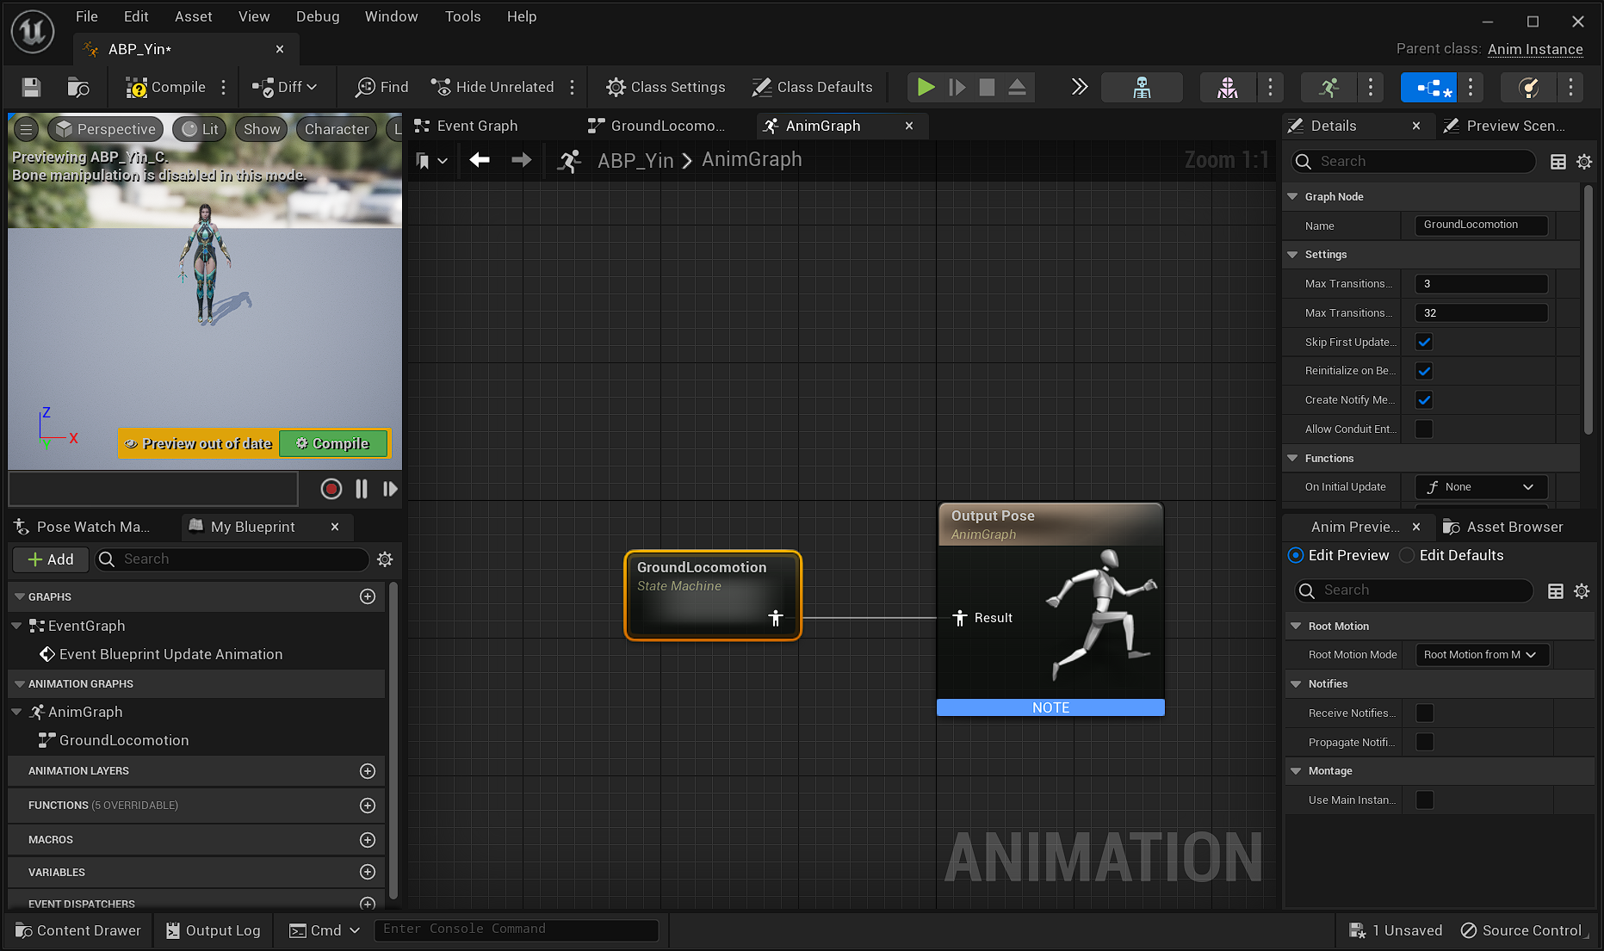The image size is (1604, 951).
Task: Collapse the EventGraph tree item
Action: 16,626
